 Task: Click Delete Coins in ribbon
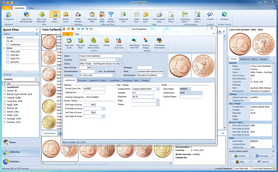click(66, 17)
